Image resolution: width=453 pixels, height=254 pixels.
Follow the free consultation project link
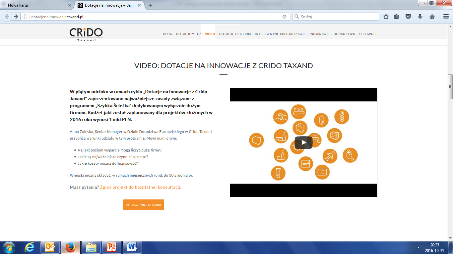coord(140,187)
